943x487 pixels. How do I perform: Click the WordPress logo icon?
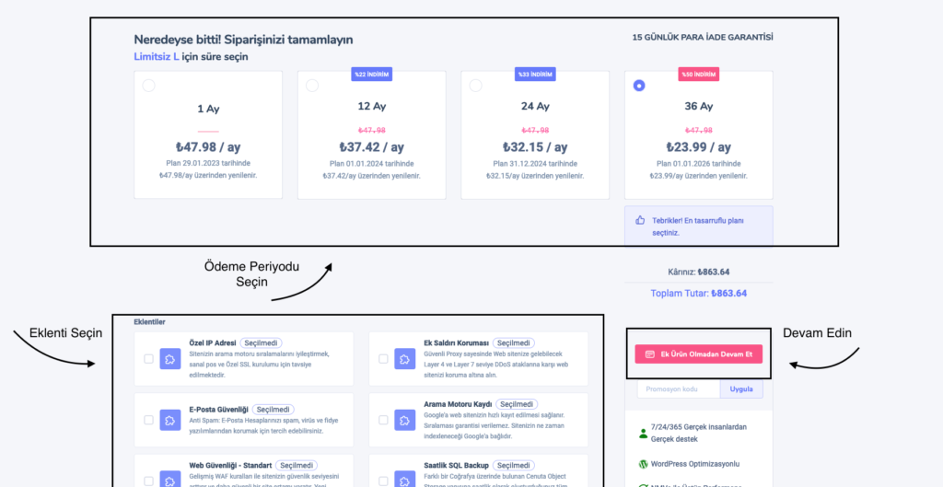point(643,464)
